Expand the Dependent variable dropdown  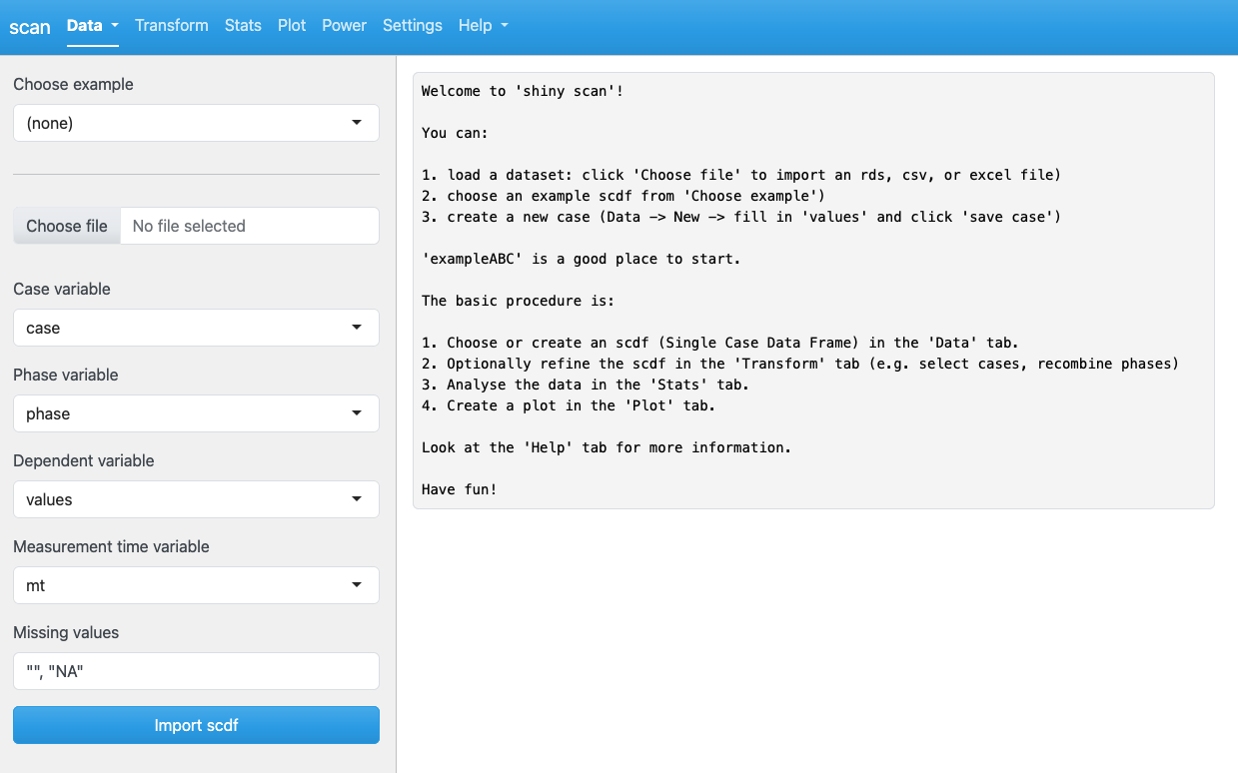point(196,499)
